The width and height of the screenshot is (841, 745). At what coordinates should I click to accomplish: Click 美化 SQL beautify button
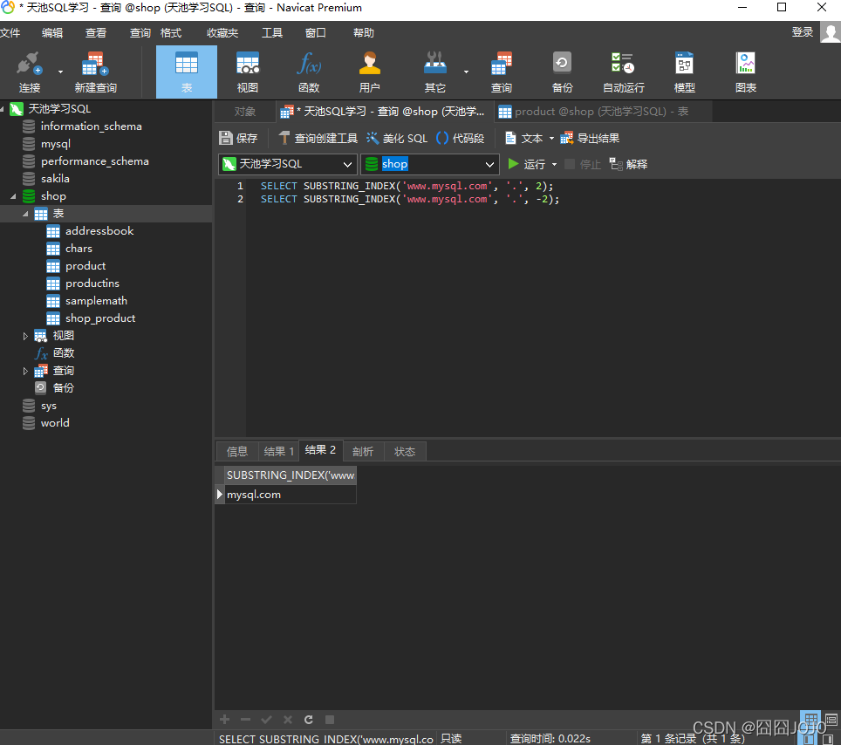[x=397, y=139]
